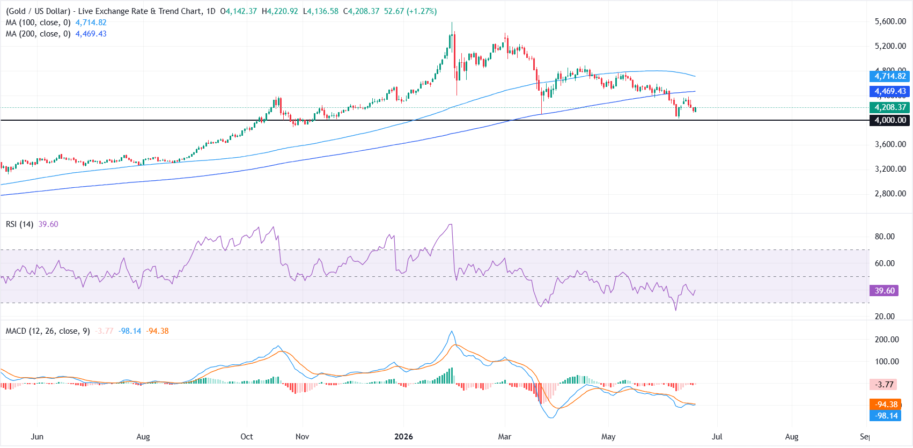Click the MACD histogram tag -3.77
The image size is (913, 448).
tap(884, 384)
